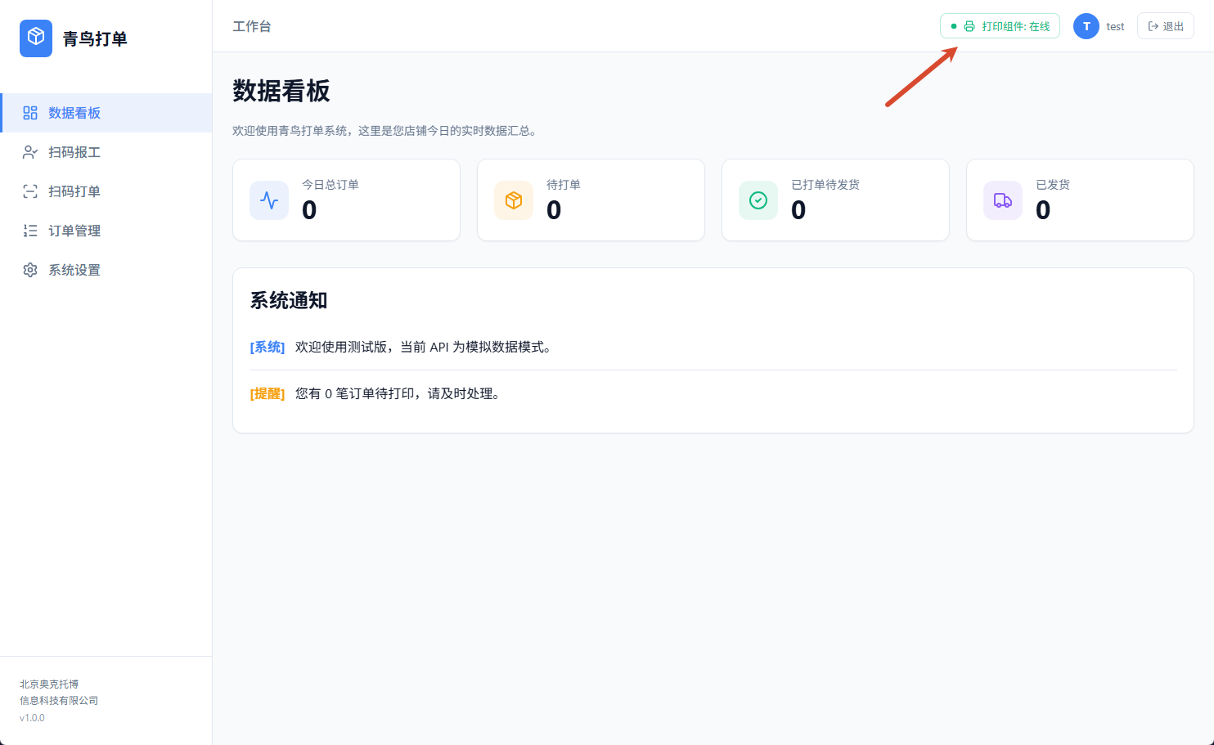Open the 数据看板 menu item
1214x745 pixels.
point(106,113)
